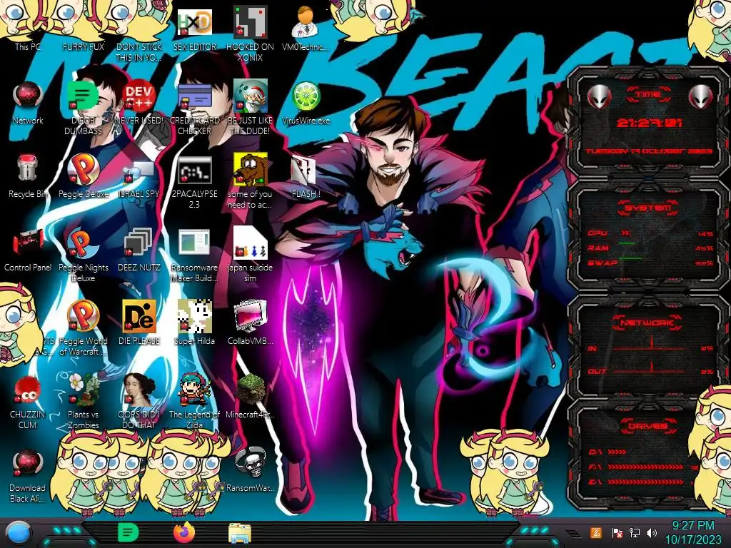Viewport: 731px width, 548px height.
Task: Open the volume speaker tray icon
Action: [652, 533]
